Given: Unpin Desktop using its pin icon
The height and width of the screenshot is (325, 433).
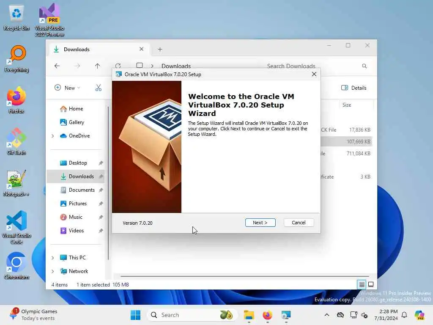Looking at the screenshot, I should [101, 163].
